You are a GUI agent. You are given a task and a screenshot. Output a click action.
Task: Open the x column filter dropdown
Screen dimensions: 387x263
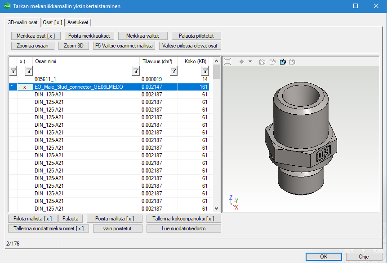point(28,71)
